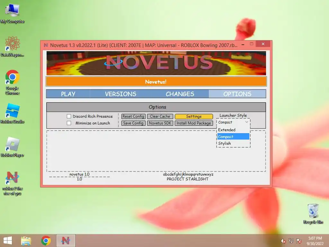This screenshot has width=329, height=247.
Task: Click the PROJECT STARLIGHT text
Action: [x=188, y=179]
